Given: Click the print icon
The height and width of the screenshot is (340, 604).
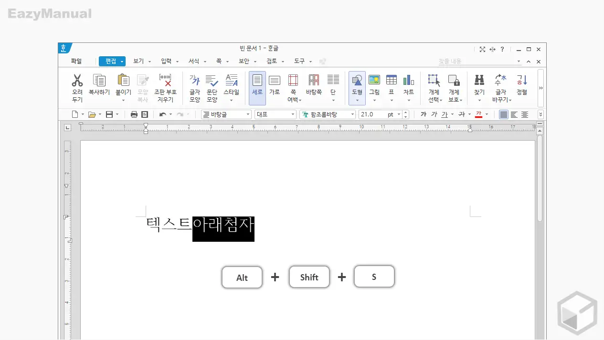Looking at the screenshot, I should tap(134, 114).
